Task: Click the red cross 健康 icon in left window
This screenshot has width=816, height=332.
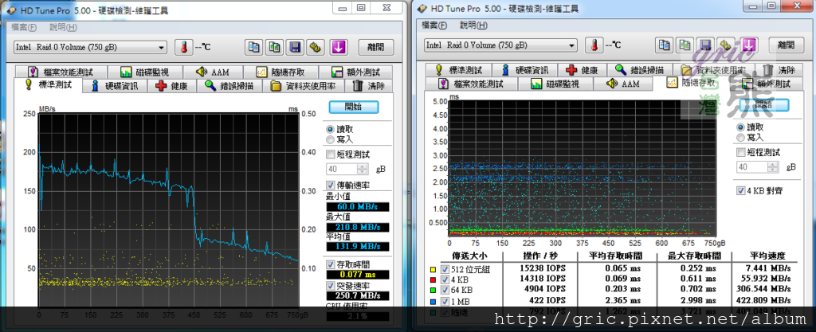Action: 163,86
